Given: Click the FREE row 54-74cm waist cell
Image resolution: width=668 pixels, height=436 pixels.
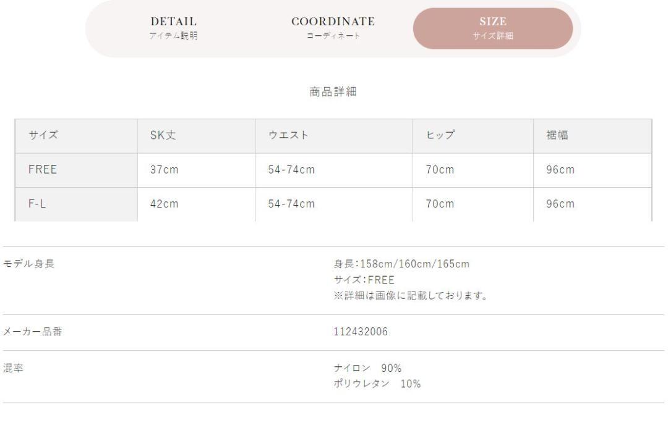Looking at the screenshot, I should pos(334,170).
